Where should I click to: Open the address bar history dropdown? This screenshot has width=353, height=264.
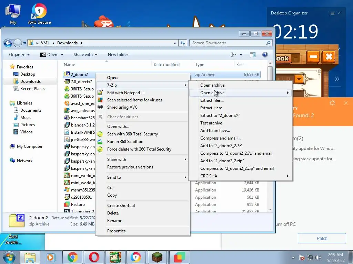coord(175,43)
